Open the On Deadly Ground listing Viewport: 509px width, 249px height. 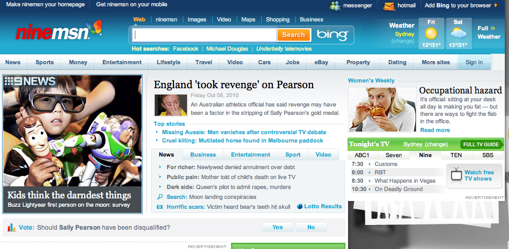[x=399, y=189]
